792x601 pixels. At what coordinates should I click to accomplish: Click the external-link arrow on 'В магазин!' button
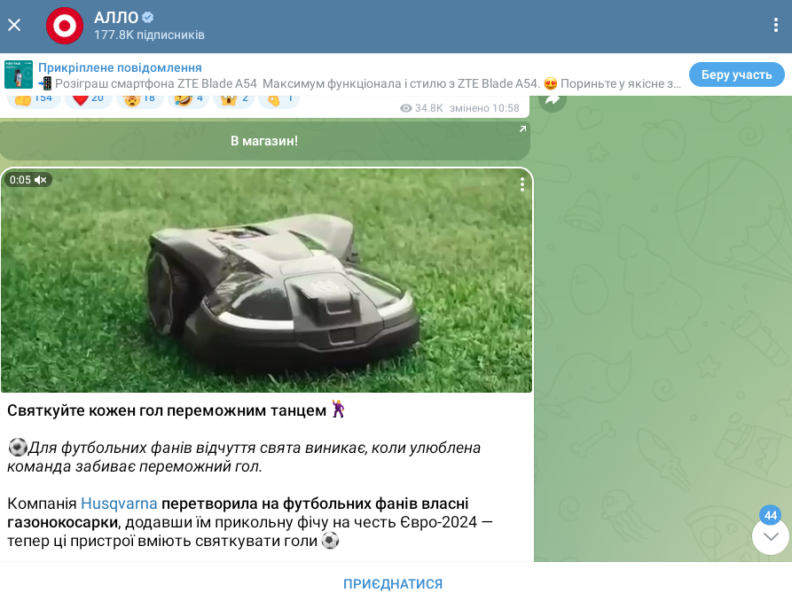pos(522,129)
